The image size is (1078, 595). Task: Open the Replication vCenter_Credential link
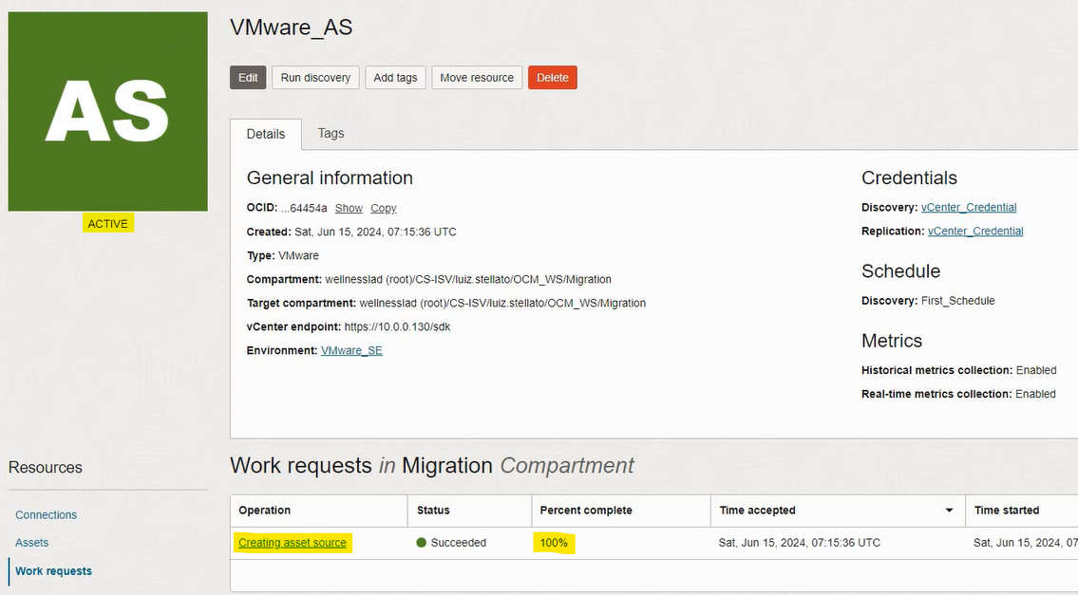click(x=975, y=231)
